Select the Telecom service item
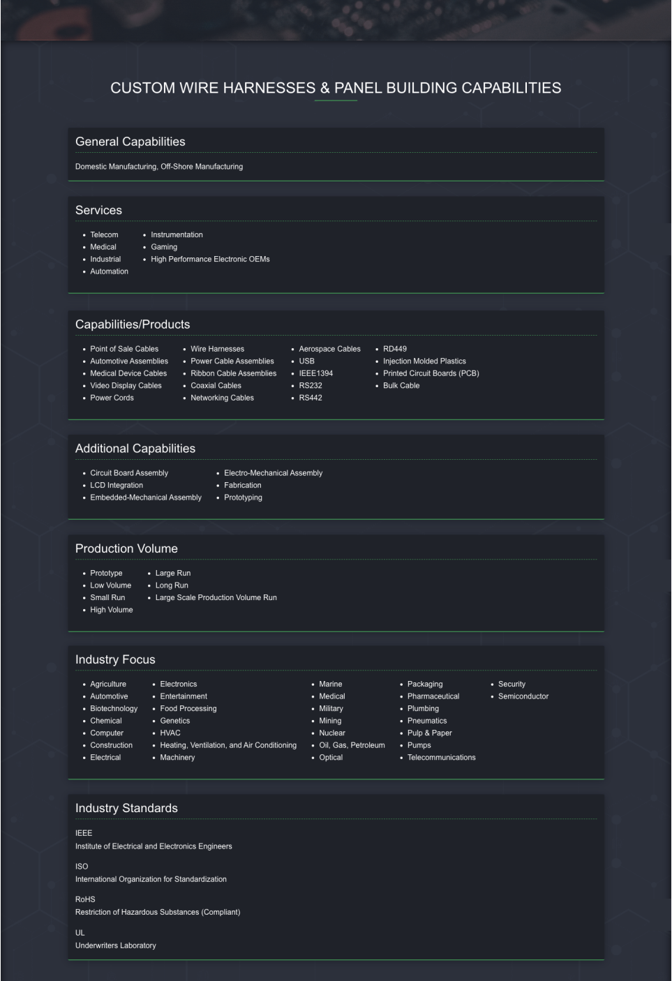The height and width of the screenshot is (981, 672). [104, 235]
